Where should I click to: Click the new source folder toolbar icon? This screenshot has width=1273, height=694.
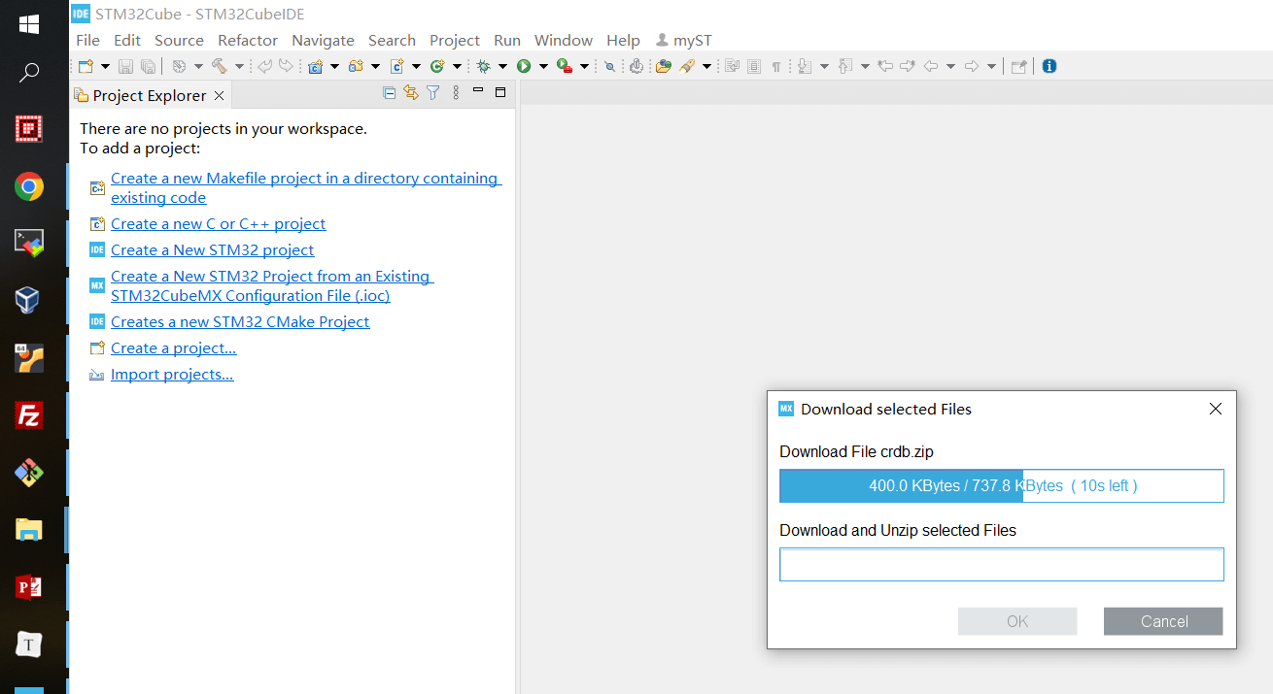(356, 66)
